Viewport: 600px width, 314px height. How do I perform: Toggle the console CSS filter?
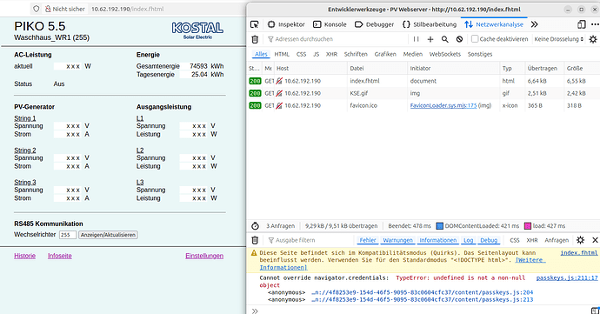coord(515,240)
